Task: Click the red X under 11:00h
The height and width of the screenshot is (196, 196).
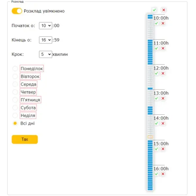Action: (x=163, y=48)
